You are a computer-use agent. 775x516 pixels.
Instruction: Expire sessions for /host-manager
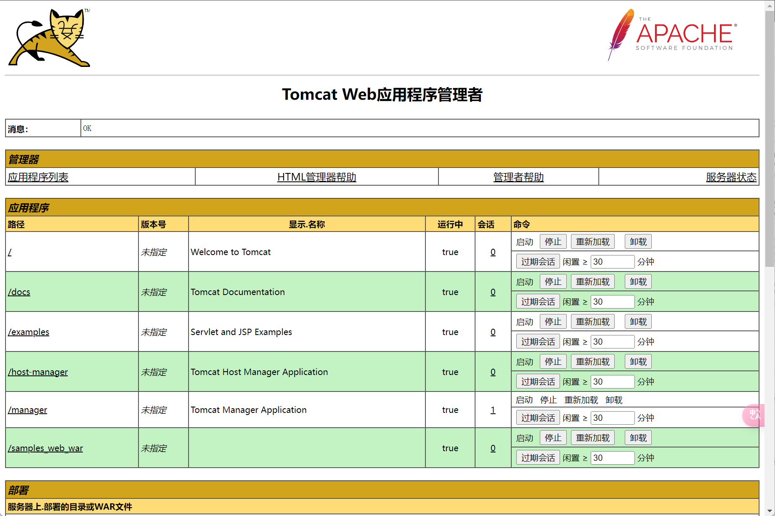tap(538, 381)
